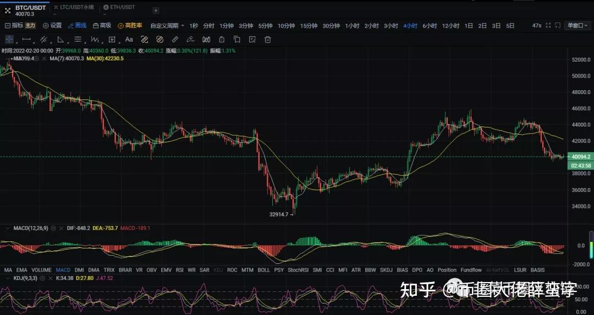Open KDJ(9,3,3) settings gear
Image resolution: width=594 pixels, height=315 pixels.
pyautogui.click(x=43, y=278)
